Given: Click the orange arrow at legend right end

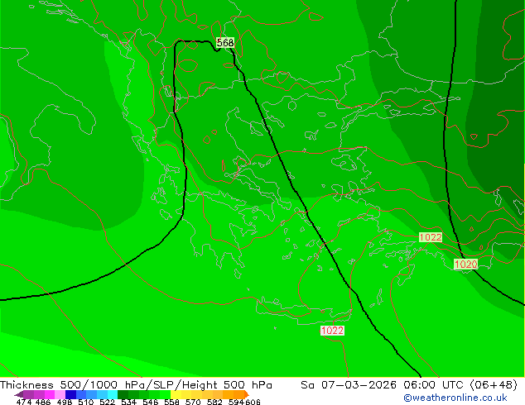Looking at the screenshot, I should coord(247,394).
